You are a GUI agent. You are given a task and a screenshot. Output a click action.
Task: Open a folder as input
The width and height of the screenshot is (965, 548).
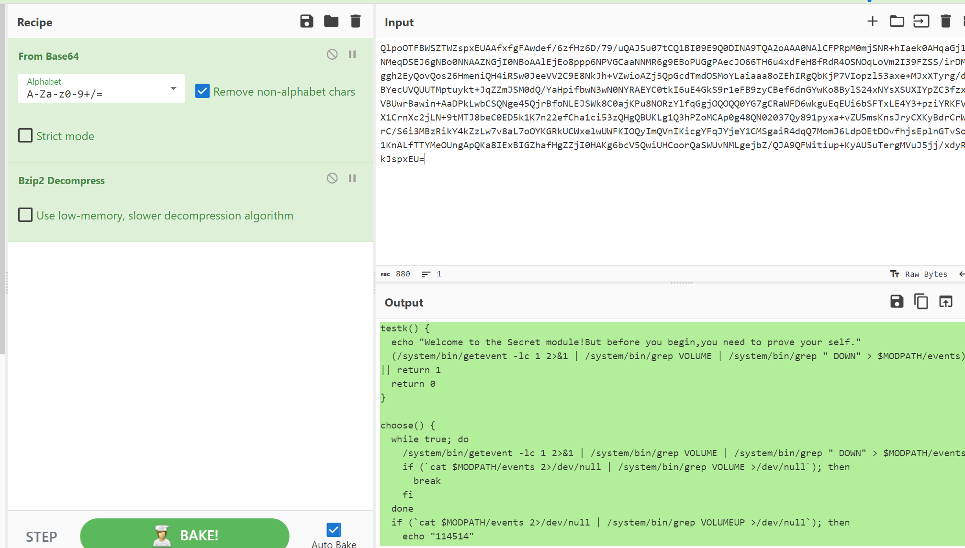[897, 22]
